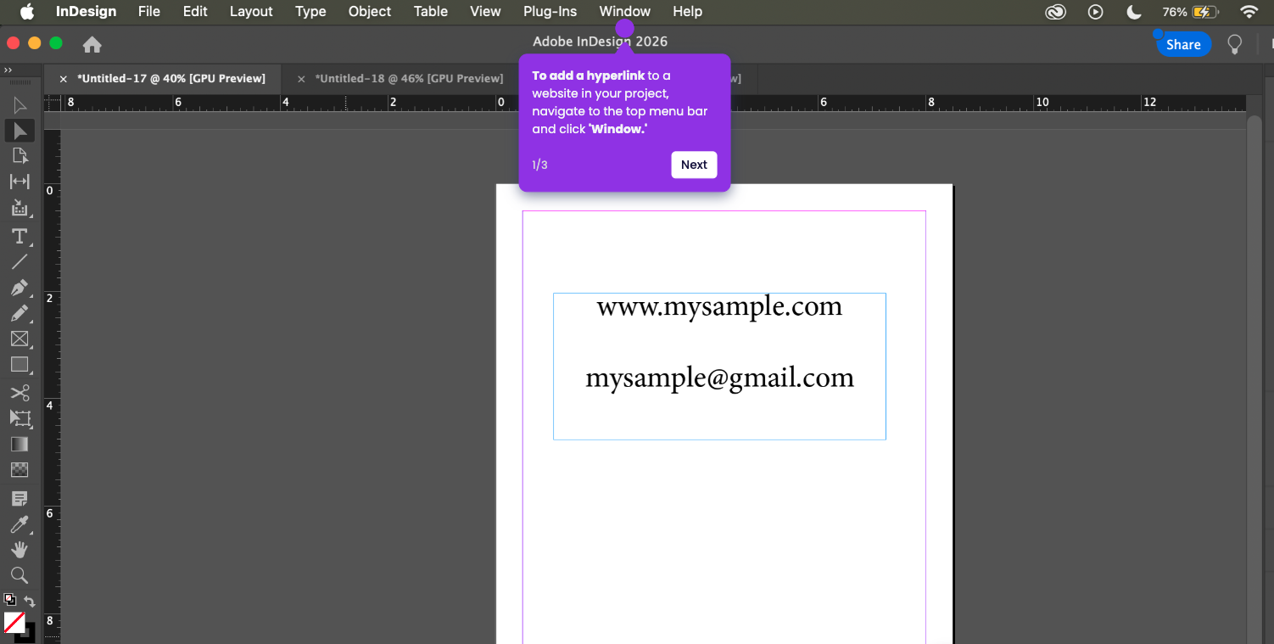This screenshot has width=1274, height=644.
Task: Click the Swap Fill and Stroke arrows
Action: [29, 601]
